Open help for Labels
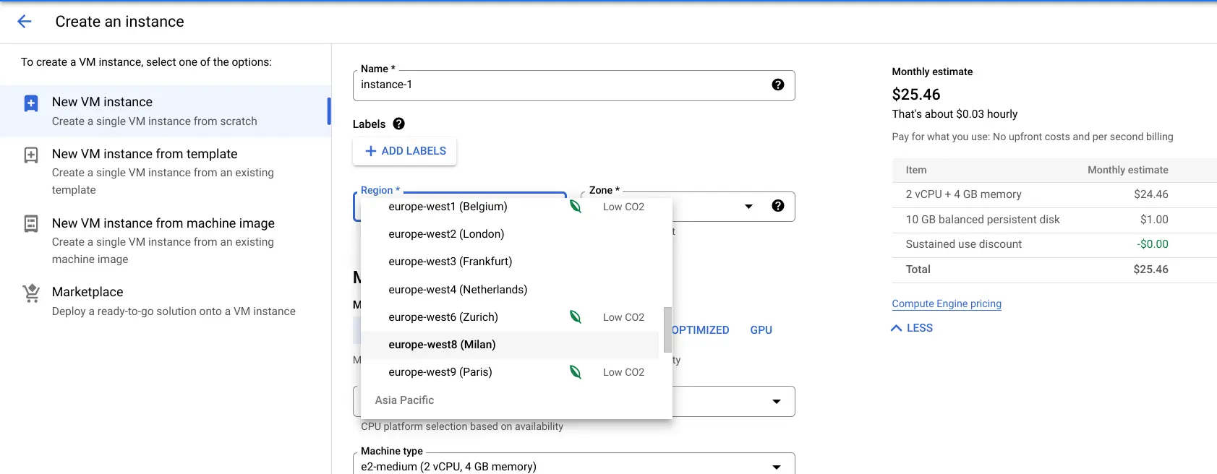 pyautogui.click(x=398, y=124)
